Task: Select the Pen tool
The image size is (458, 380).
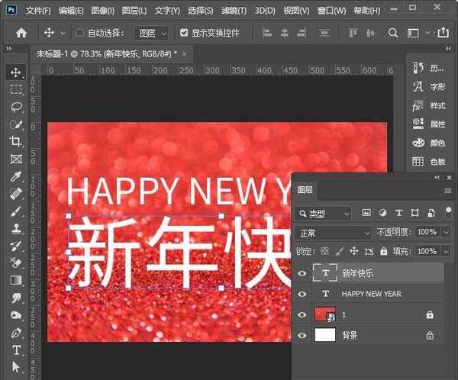Action: pos(16,333)
